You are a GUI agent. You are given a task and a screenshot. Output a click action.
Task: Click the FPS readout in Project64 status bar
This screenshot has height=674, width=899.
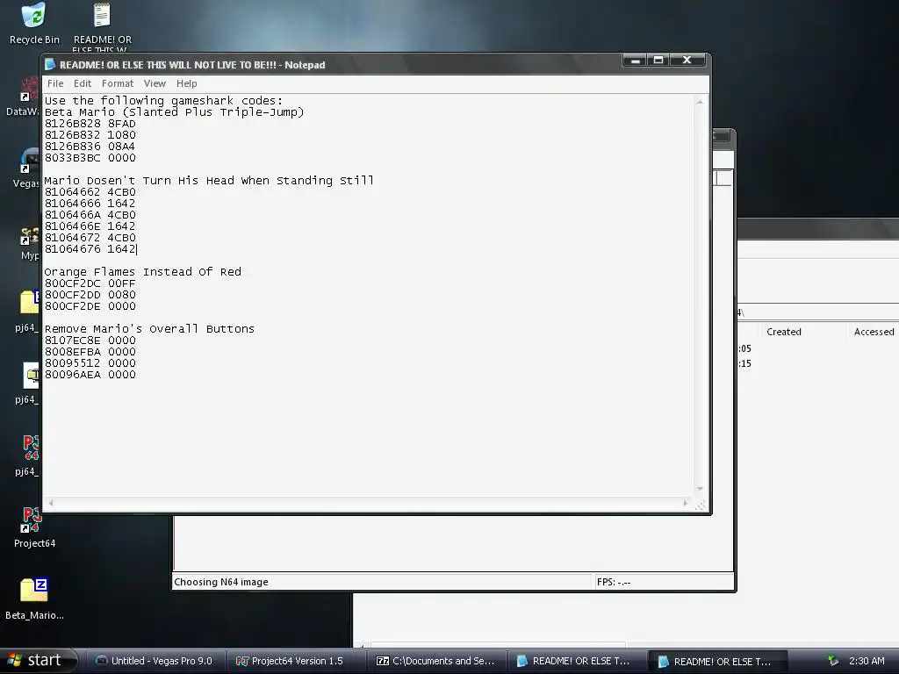click(x=614, y=582)
